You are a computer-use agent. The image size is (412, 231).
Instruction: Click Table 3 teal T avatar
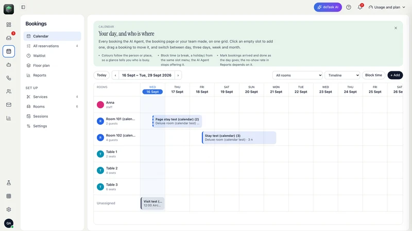(x=100, y=187)
